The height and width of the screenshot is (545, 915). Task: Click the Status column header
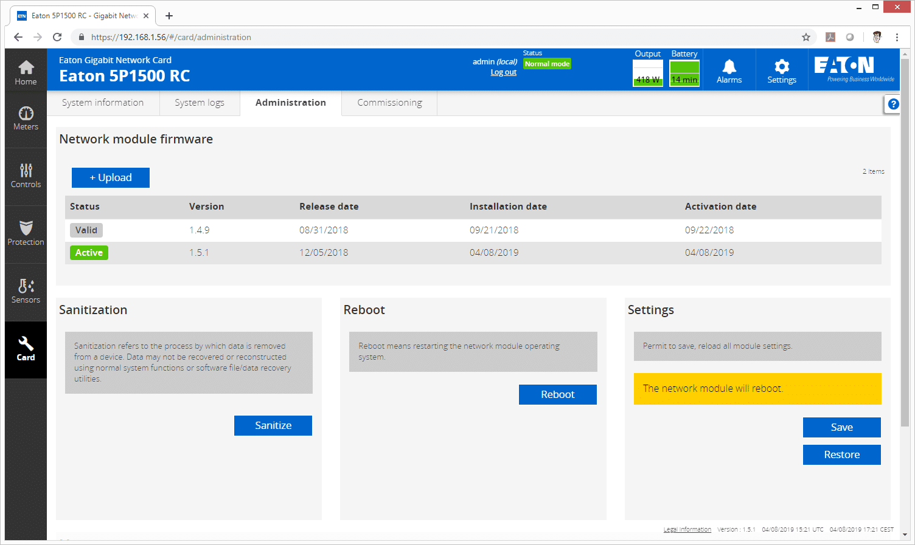click(85, 207)
